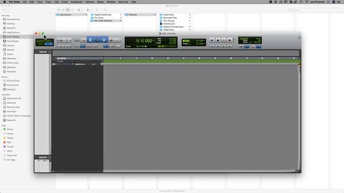Enable Spot edit mode
This screenshot has height=193, width=344.
49,41
